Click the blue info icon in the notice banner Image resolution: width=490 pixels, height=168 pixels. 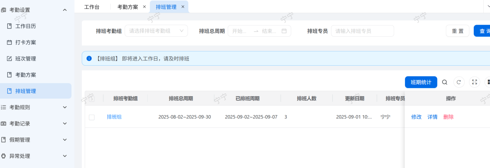(89, 59)
